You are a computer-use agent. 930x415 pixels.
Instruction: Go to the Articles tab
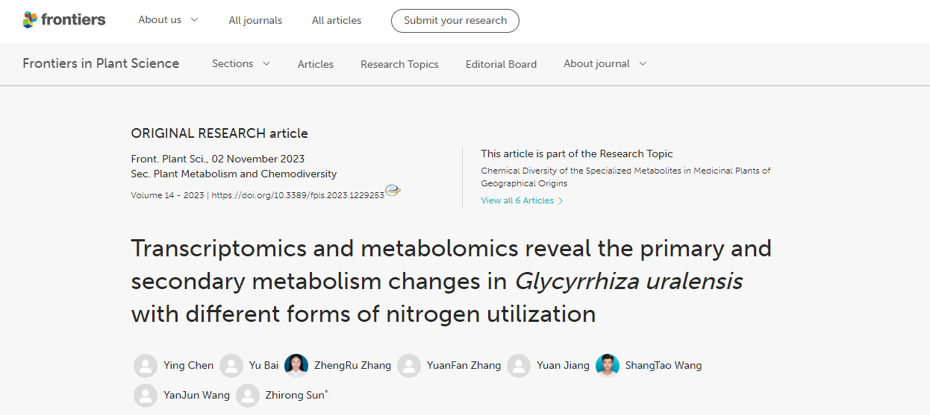click(x=316, y=64)
